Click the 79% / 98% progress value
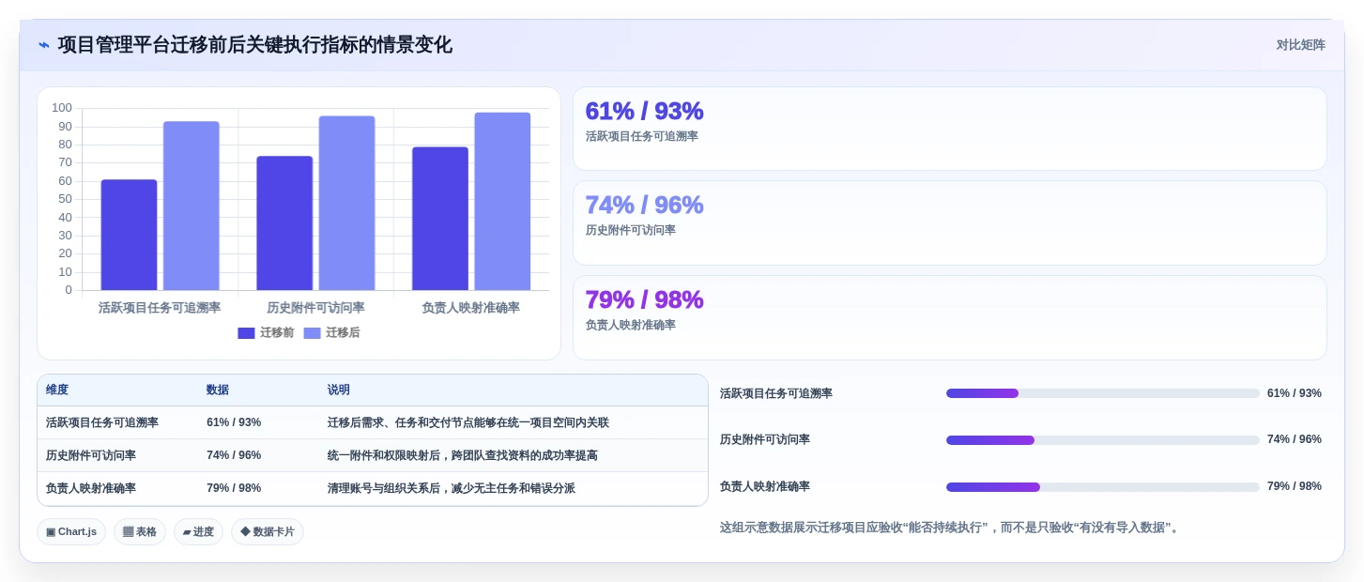The width and height of the screenshot is (1364, 582). (x=1295, y=487)
